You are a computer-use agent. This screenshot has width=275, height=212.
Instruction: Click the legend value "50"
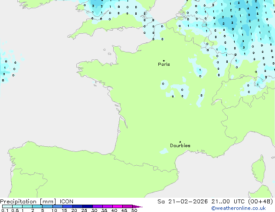[134, 210]
